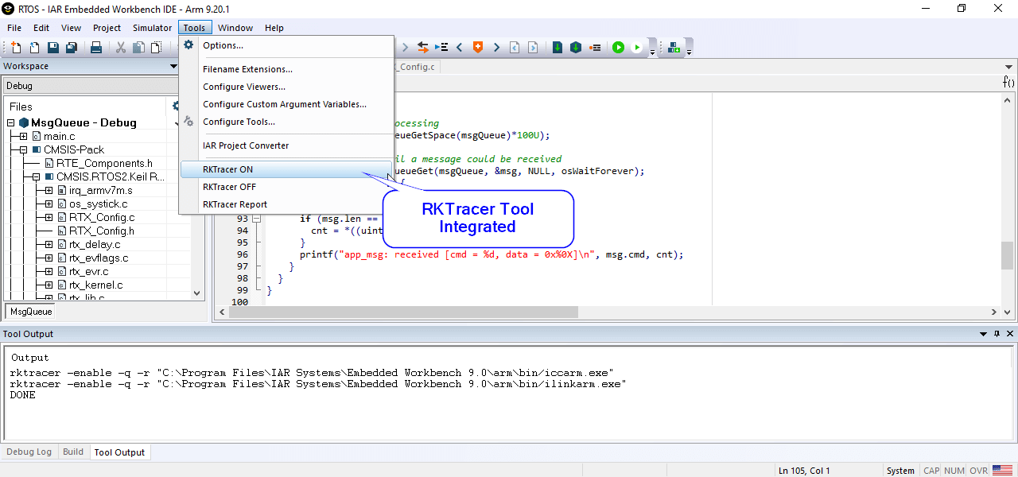Choose RKTracer Report from Tools menu
Screen dimensions: 1018x477
235,204
